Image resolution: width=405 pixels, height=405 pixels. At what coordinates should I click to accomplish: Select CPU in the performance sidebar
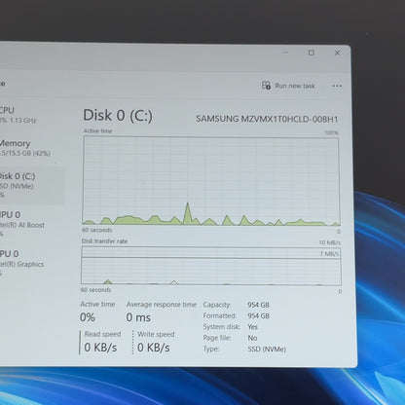click(18, 115)
